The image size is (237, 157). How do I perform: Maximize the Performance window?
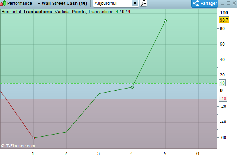[x=229, y=3]
